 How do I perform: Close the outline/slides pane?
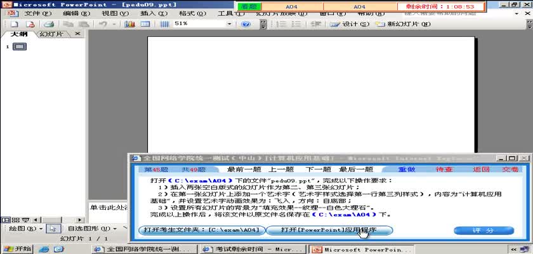tap(78, 34)
